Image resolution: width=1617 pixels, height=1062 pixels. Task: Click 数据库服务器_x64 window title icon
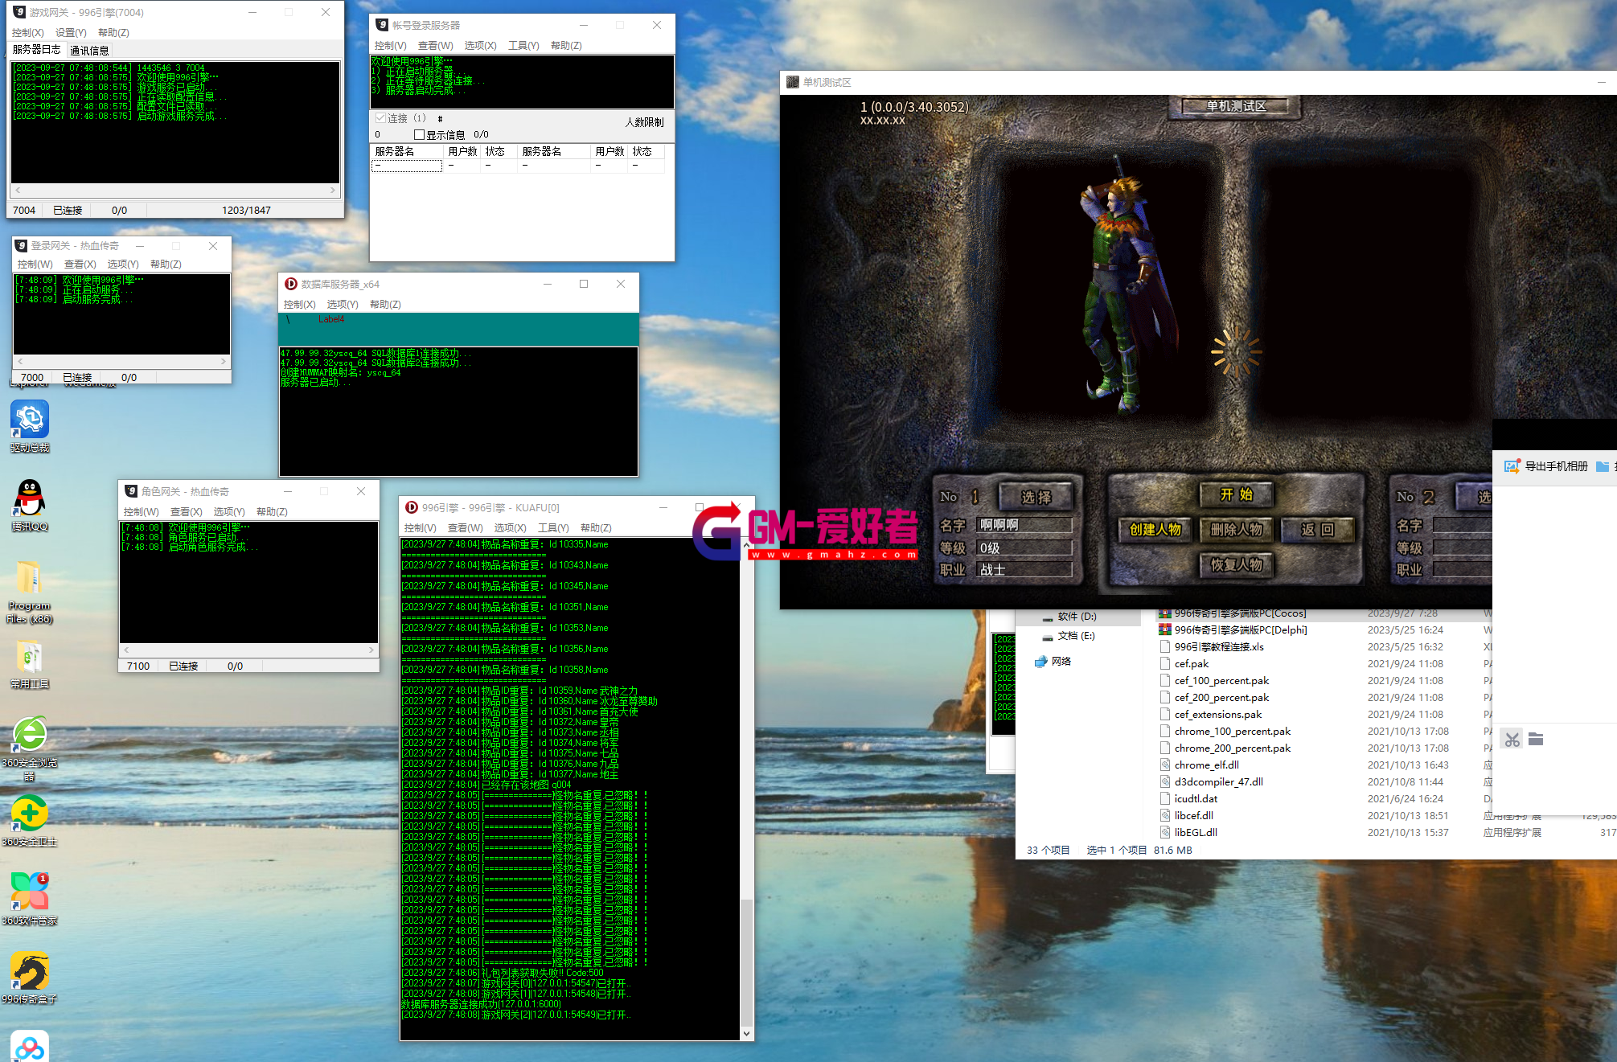click(291, 284)
